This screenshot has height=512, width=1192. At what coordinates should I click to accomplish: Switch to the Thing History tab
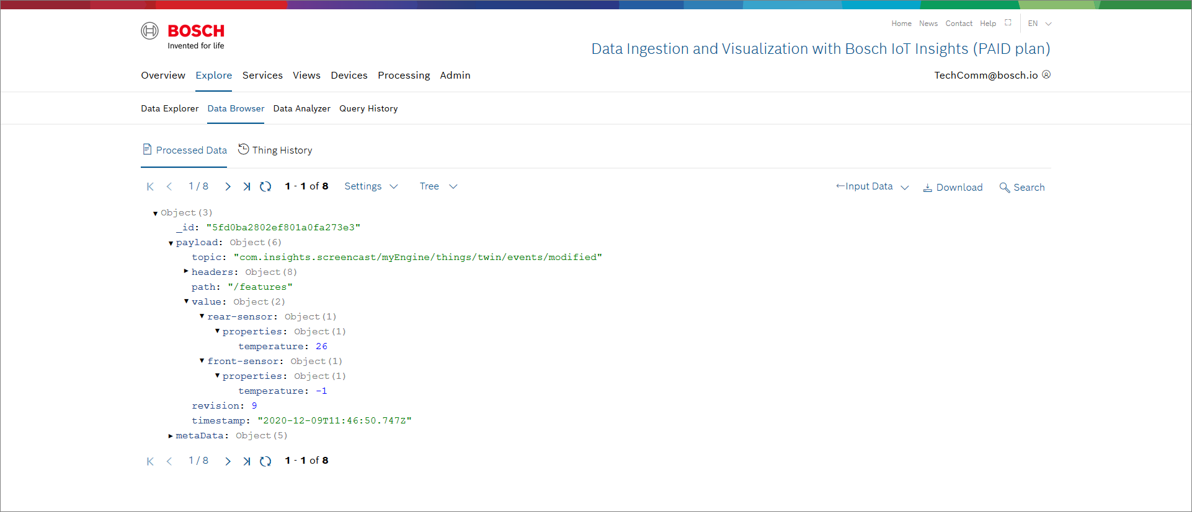coord(275,150)
